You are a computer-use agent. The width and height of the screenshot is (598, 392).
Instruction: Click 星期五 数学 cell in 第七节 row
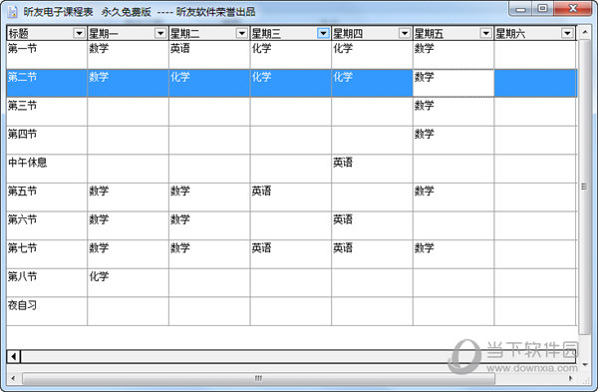pyautogui.click(x=453, y=254)
